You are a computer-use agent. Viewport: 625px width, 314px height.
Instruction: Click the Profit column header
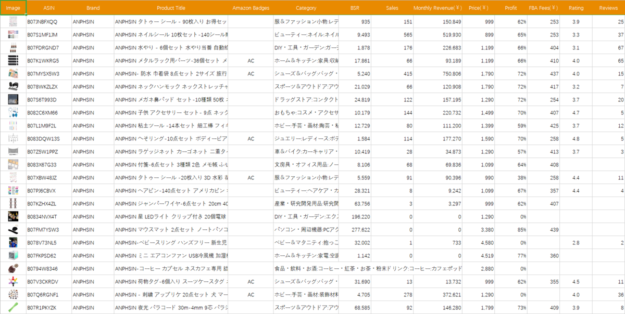pyautogui.click(x=511, y=8)
